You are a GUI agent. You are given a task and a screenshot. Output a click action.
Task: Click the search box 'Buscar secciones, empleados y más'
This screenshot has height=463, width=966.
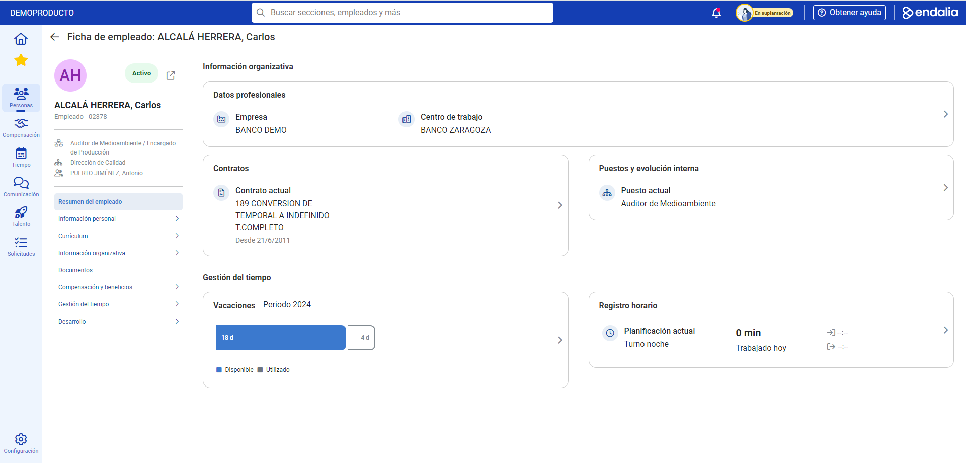(403, 13)
